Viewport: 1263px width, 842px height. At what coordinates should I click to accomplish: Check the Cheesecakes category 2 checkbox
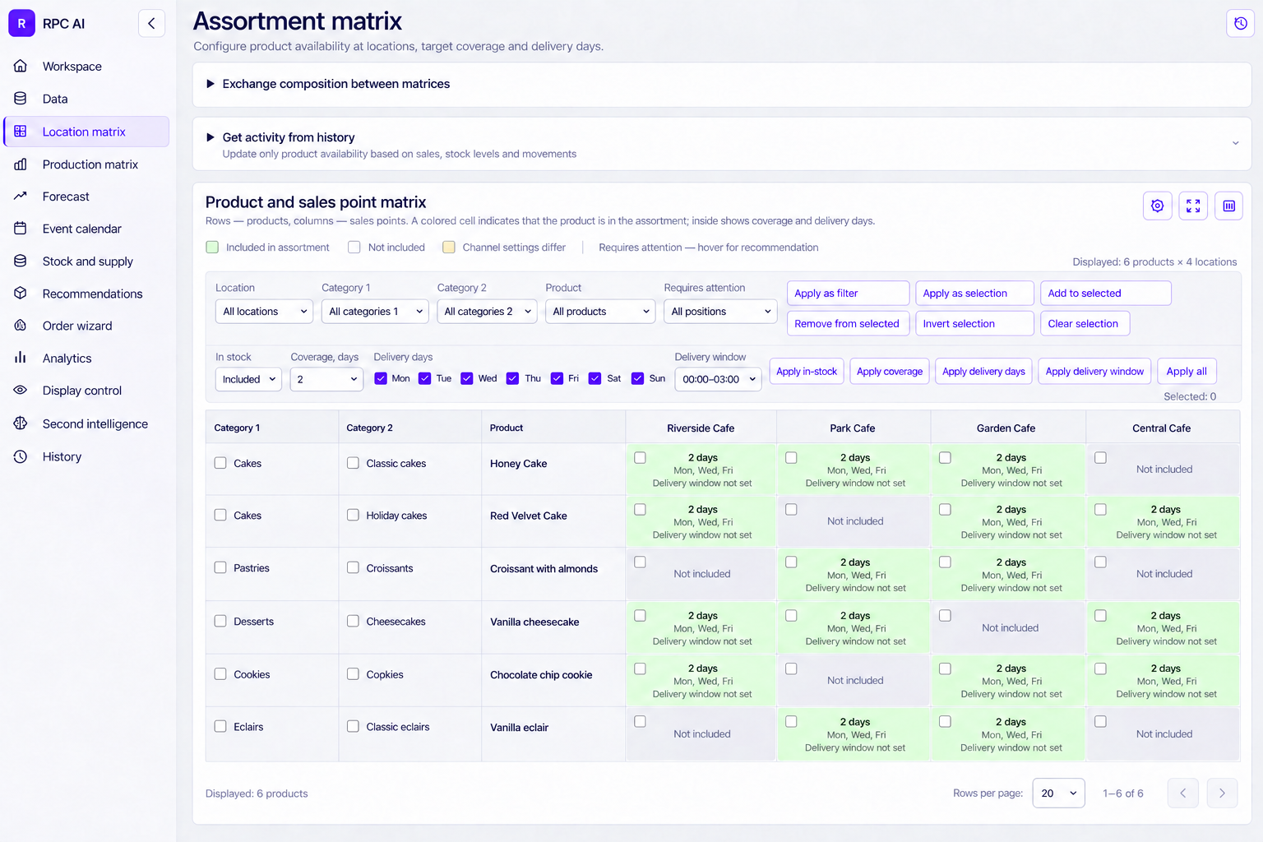coord(353,621)
